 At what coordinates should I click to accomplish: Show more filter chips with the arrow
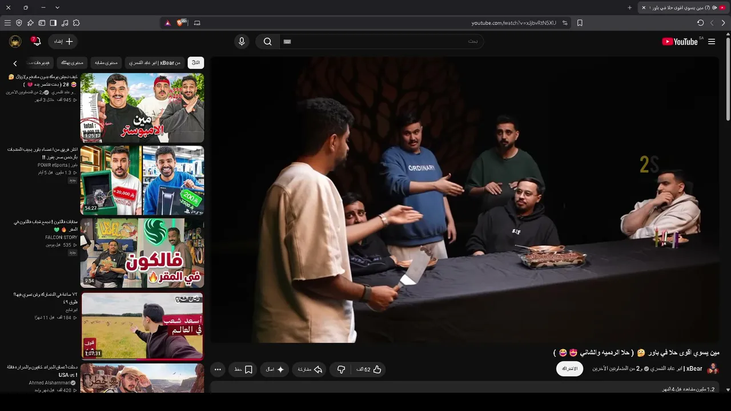[x=15, y=63]
